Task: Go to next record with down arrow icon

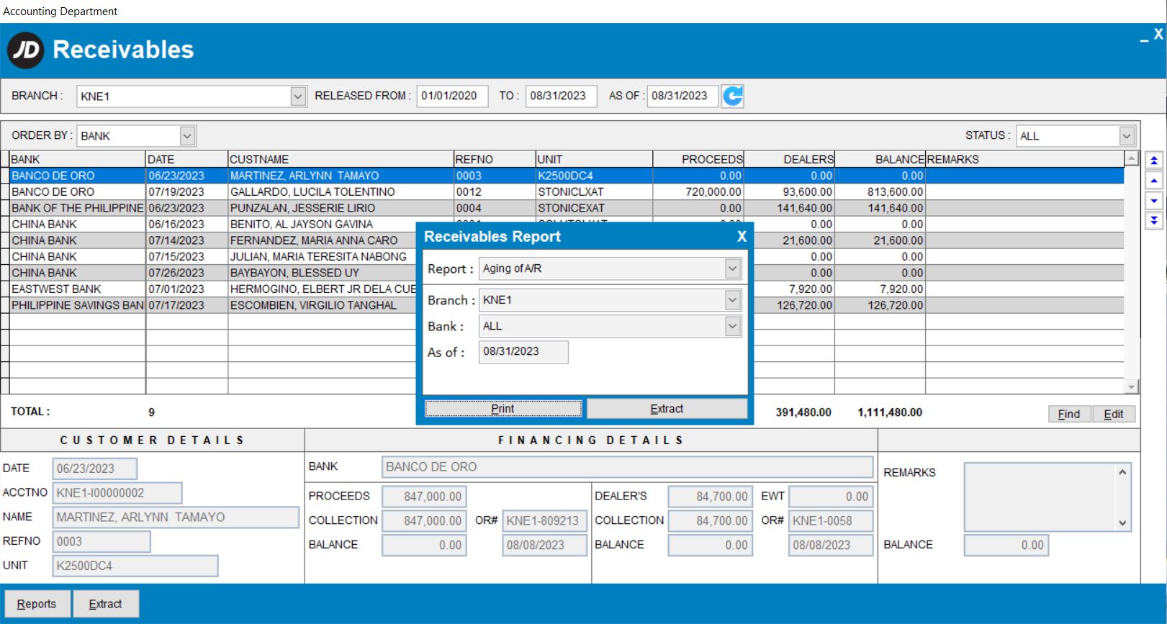Action: [1154, 201]
